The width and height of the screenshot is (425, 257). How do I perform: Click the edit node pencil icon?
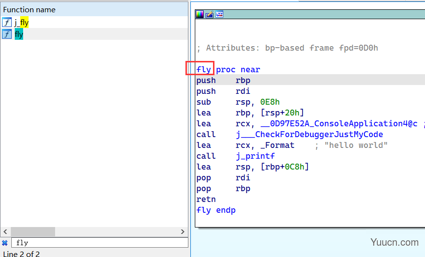click(x=210, y=14)
